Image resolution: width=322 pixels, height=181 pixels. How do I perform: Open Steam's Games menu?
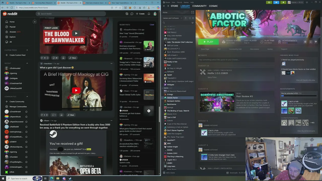pyautogui.click(x=186, y=2)
